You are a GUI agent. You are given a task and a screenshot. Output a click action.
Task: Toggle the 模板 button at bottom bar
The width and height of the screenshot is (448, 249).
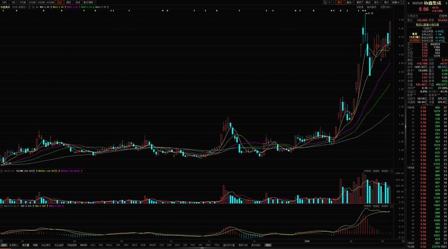[268, 246]
